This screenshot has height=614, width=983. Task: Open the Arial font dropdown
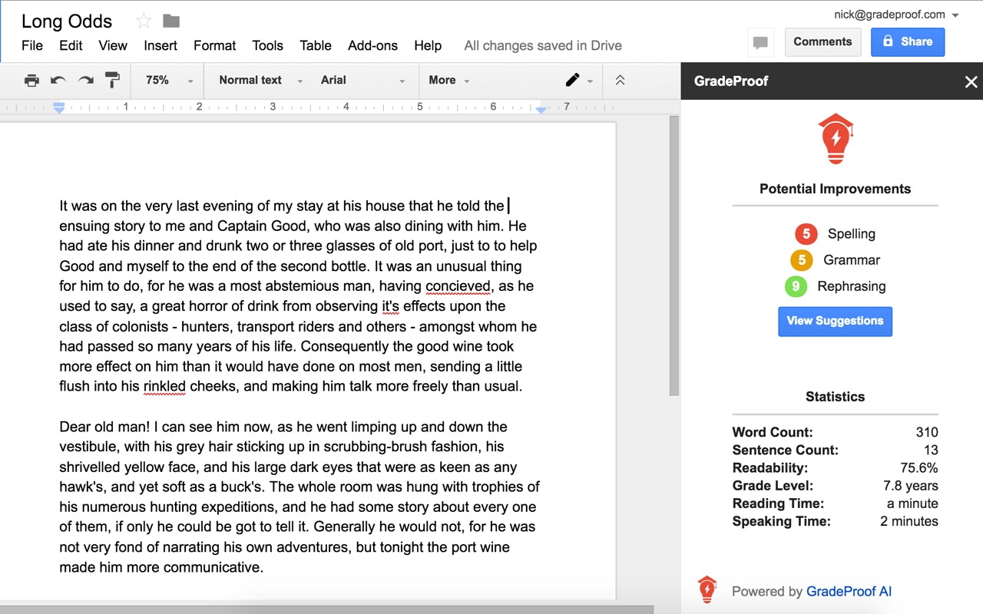[x=362, y=80]
